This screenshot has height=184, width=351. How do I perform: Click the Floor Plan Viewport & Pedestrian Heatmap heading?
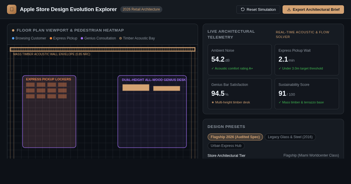pos(70,30)
